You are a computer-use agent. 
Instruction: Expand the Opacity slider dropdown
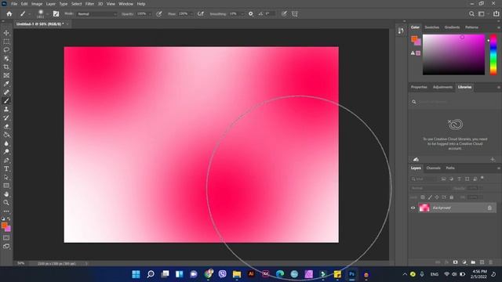point(150,14)
